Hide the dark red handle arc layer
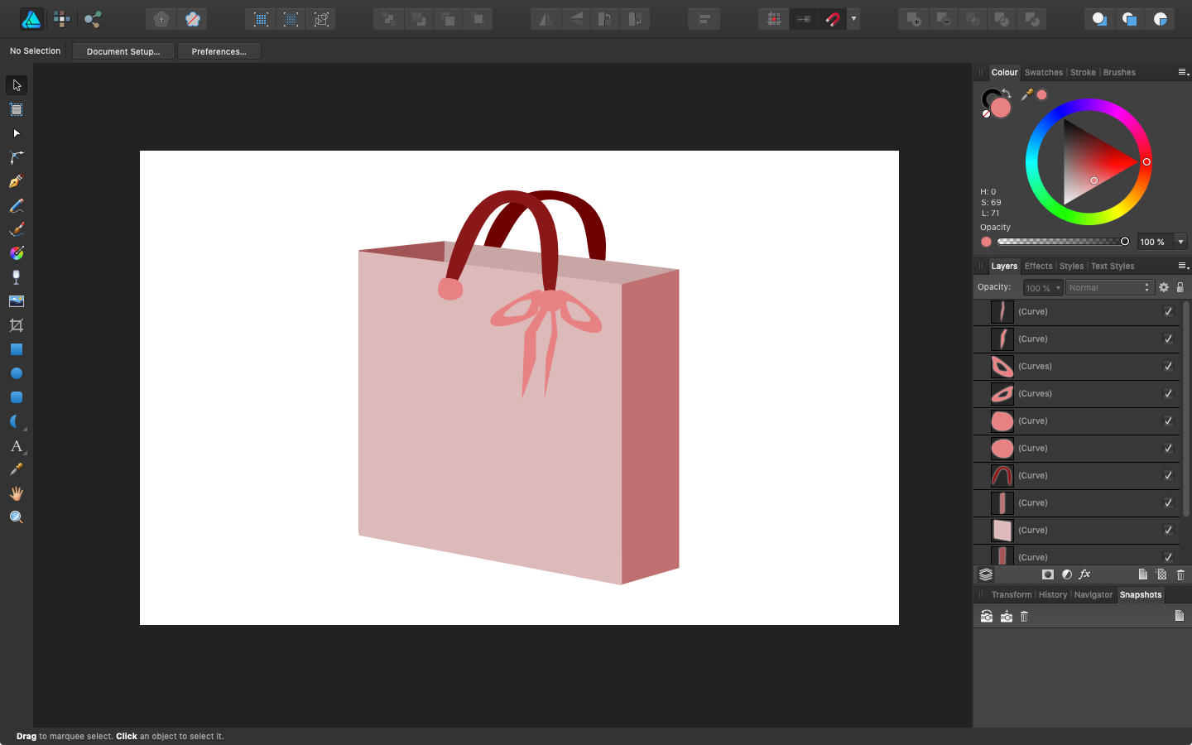Screen dimensions: 1192x745 click(1169, 476)
